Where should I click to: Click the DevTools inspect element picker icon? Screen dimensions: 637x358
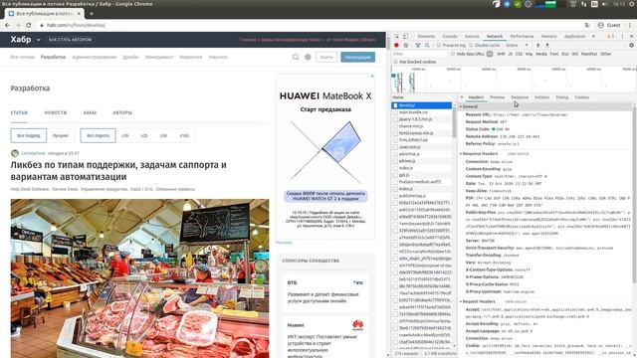pos(396,36)
